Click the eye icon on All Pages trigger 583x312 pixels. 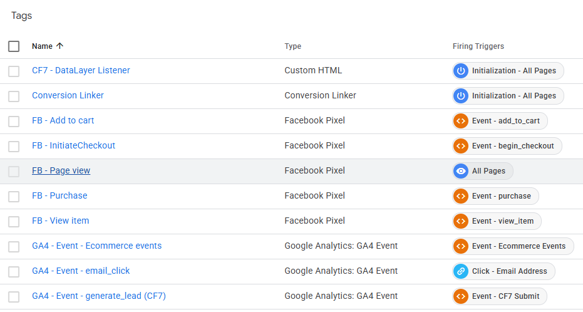coord(461,171)
